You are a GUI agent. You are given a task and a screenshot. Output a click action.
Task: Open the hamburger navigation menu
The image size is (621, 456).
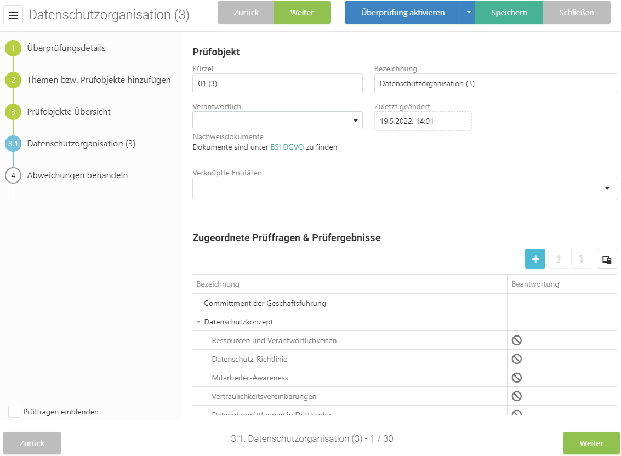[x=14, y=15]
